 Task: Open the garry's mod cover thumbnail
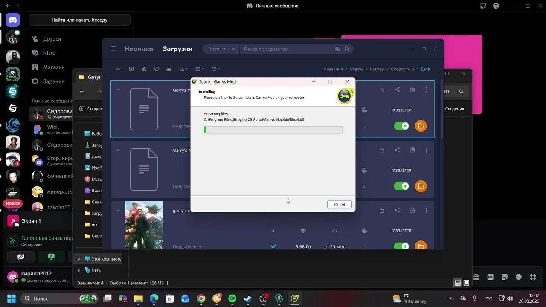144,225
